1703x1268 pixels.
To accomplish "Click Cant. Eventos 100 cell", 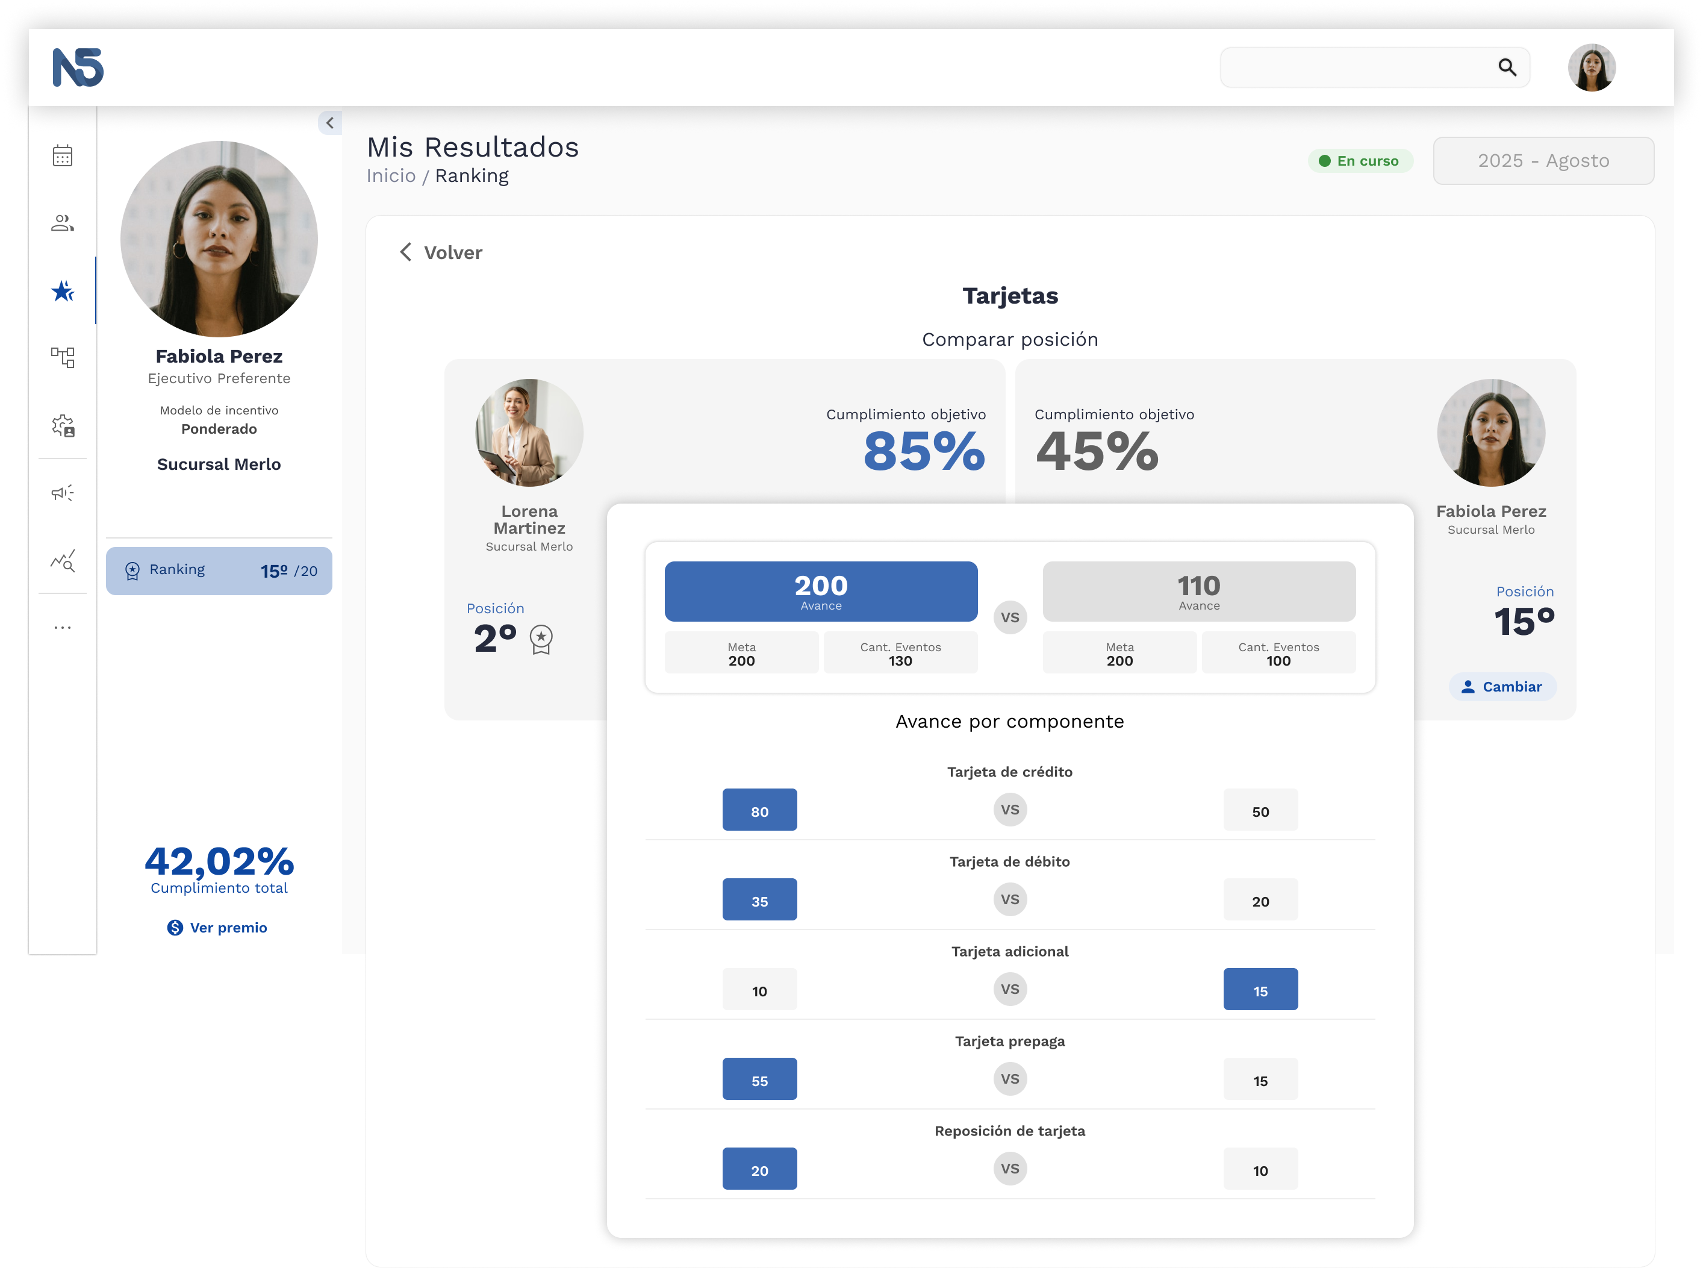I will (1278, 652).
